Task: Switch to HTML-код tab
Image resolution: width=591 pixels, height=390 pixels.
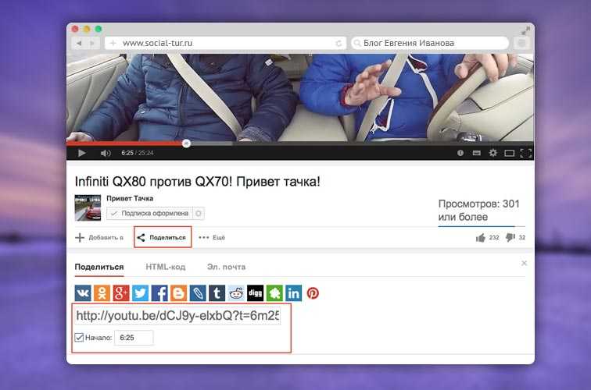Action: click(x=166, y=267)
